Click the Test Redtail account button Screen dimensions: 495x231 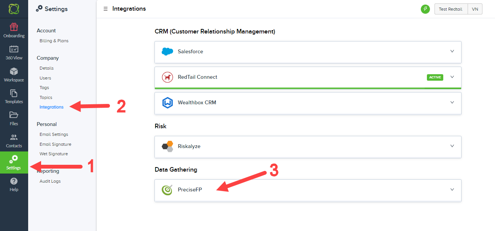click(450, 9)
